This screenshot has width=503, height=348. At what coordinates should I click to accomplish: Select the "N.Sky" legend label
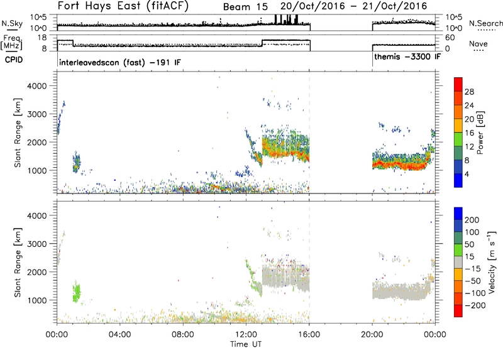pos(12,23)
